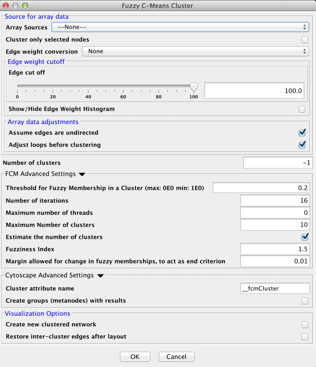Open the Array Sources dropdown

point(180,27)
